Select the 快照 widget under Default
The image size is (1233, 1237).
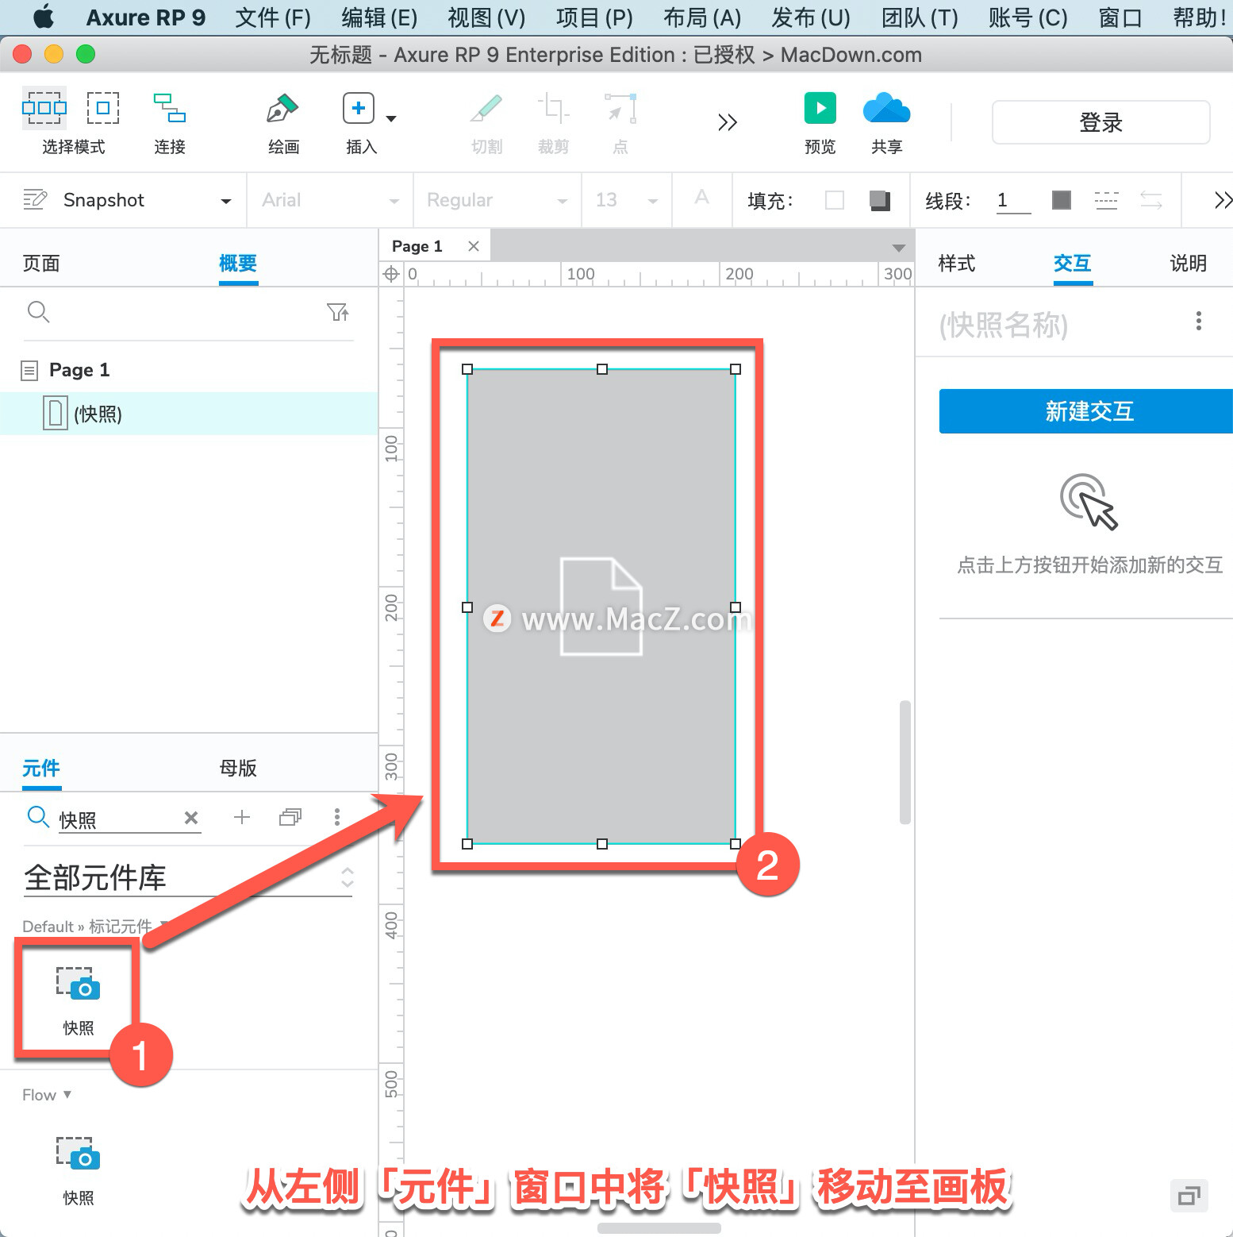click(78, 1000)
